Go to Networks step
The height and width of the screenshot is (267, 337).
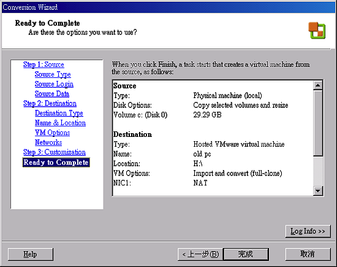48,142
